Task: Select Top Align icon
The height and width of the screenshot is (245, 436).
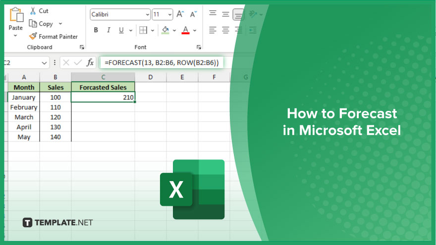Action: (213, 14)
